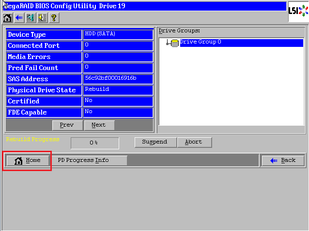Abort the rebuild operation
This screenshot has width=309, height=231.
pyautogui.click(x=193, y=142)
